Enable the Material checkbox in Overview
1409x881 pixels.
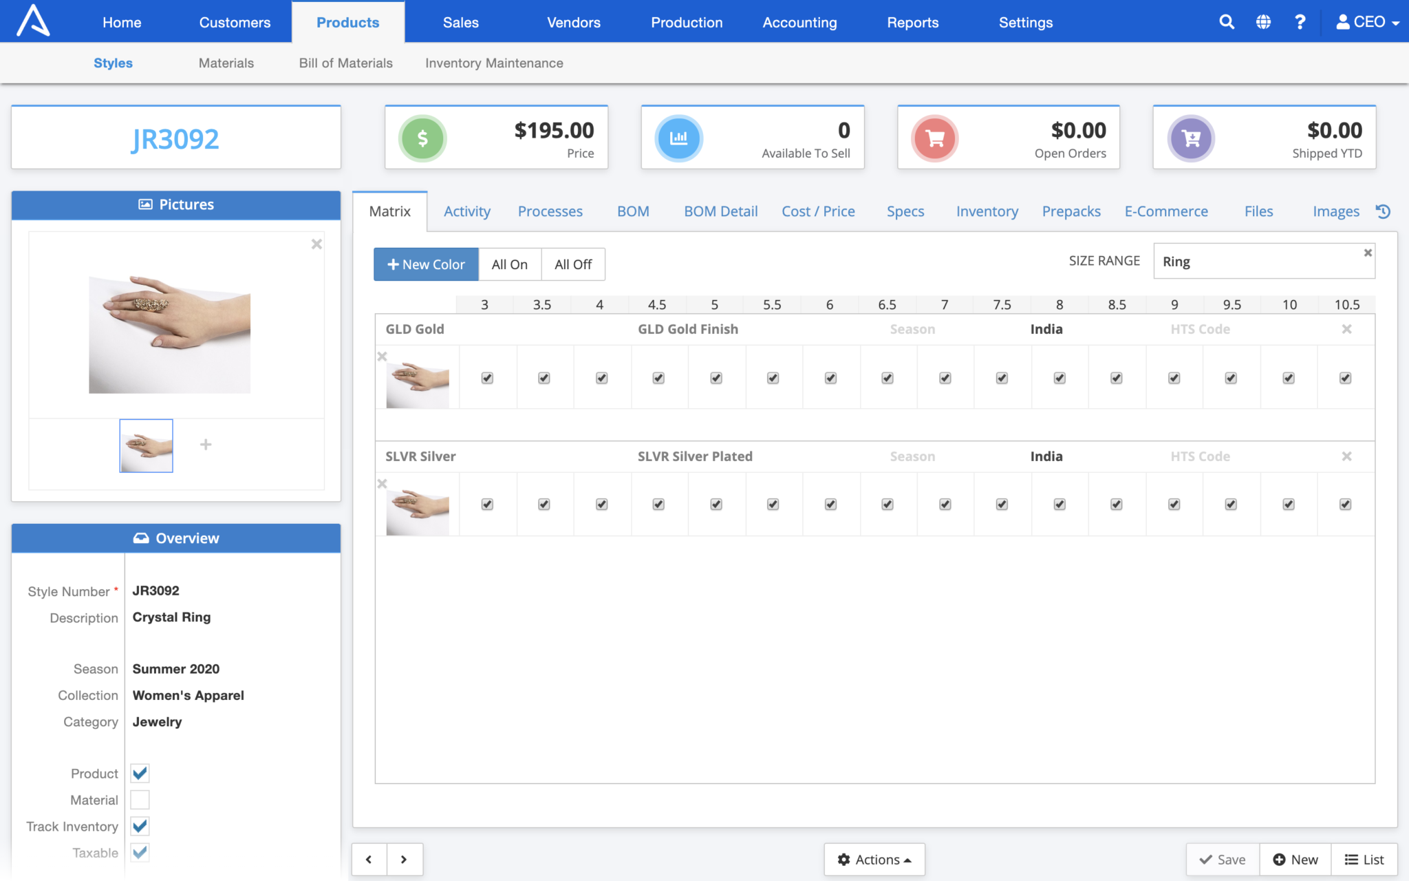pyautogui.click(x=139, y=799)
